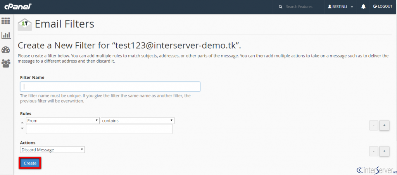Click the notifications bell icon
397x175 pixels.
[x=363, y=7]
